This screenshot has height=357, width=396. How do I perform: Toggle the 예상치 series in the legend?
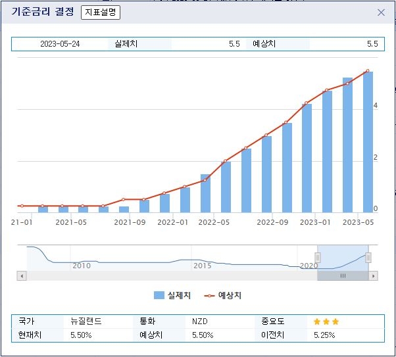223,295
